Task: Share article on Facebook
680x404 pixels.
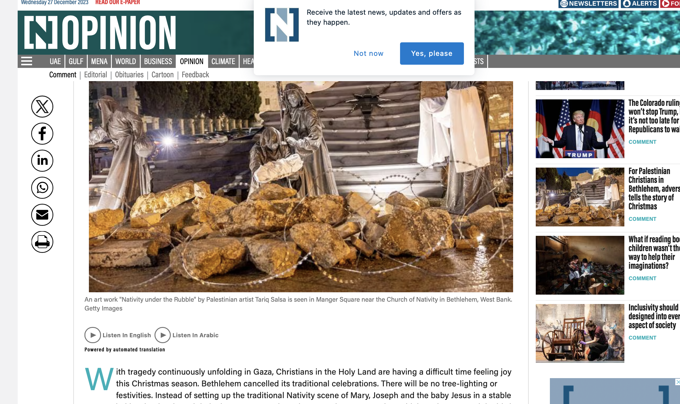Action: pyautogui.click(x=42, y=133)
